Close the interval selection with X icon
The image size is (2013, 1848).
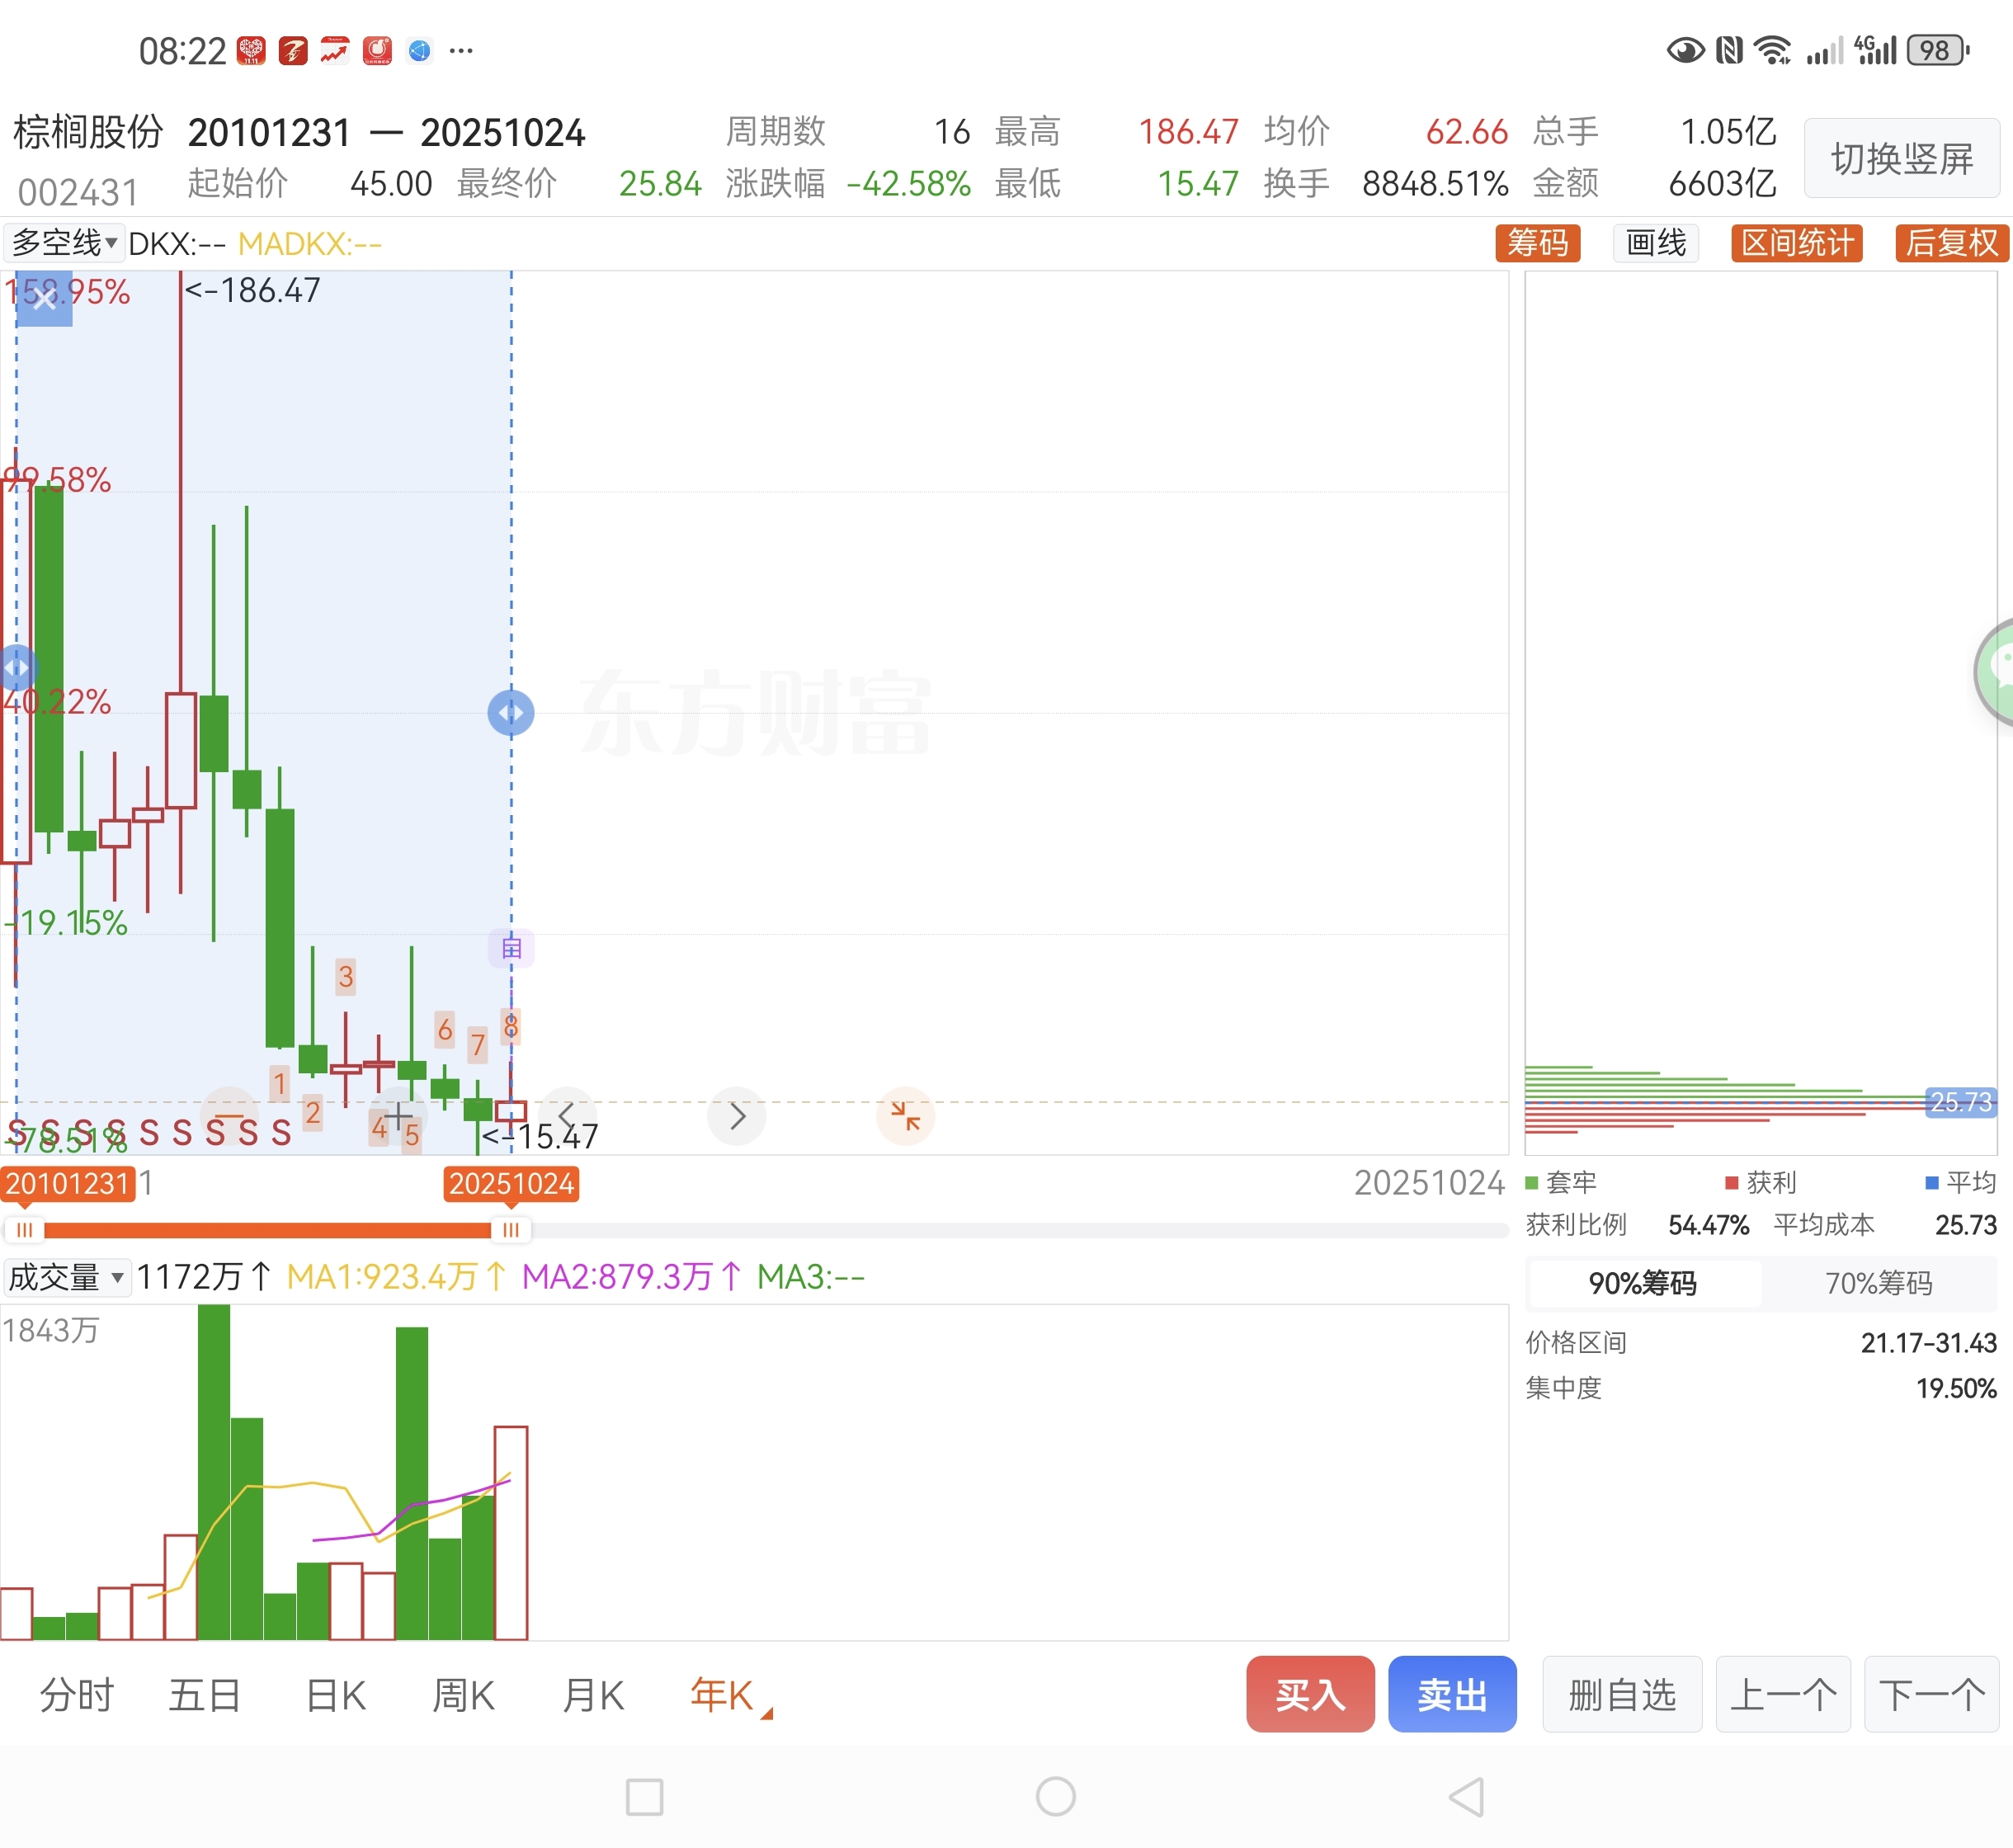tap(44, 298)
